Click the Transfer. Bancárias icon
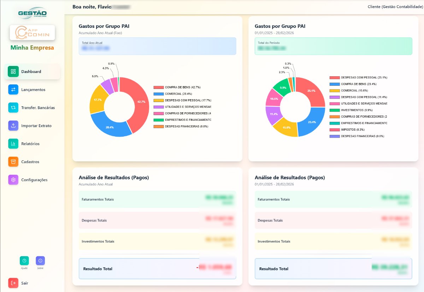The image size is (424, 292). click(x=13, y=108)
